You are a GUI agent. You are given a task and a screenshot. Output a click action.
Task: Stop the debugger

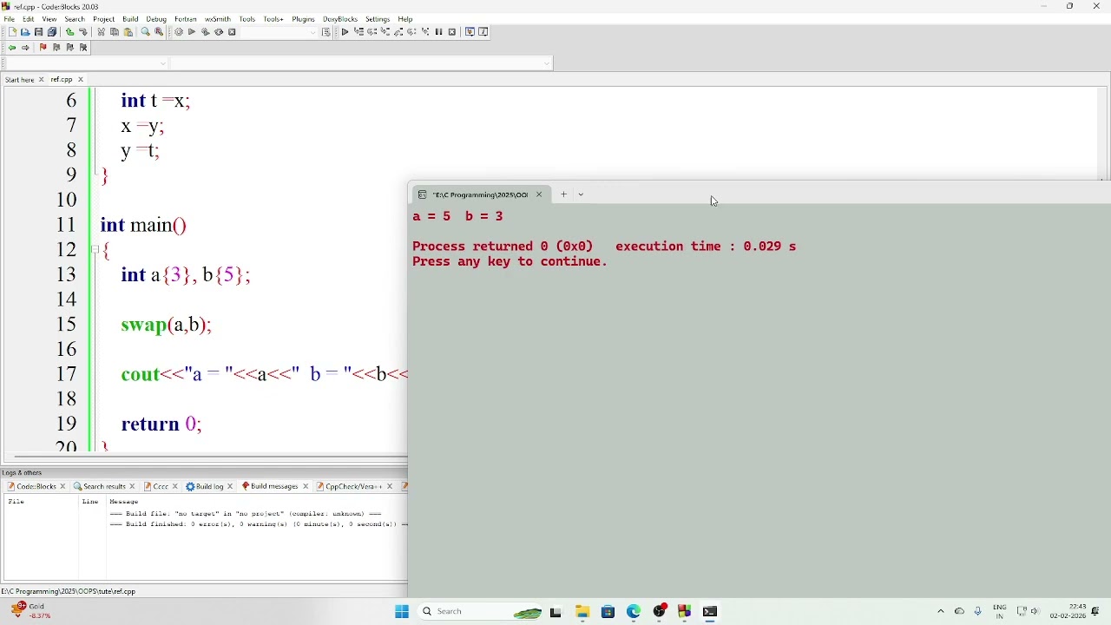(x=453, y=32)
